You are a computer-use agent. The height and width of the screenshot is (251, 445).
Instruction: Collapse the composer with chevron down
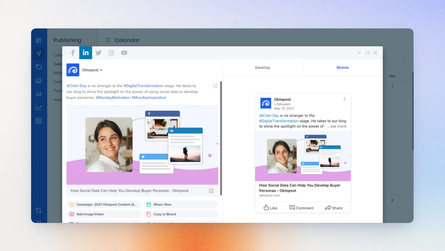pos(359,53)
